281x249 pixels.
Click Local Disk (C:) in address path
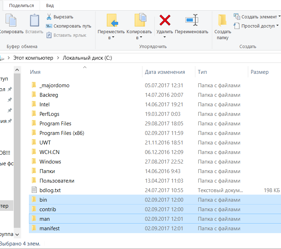click(x=87, y=58)
